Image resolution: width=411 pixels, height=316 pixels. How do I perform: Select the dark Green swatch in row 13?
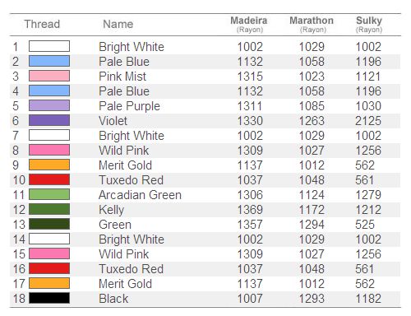[x=49, y=224]
